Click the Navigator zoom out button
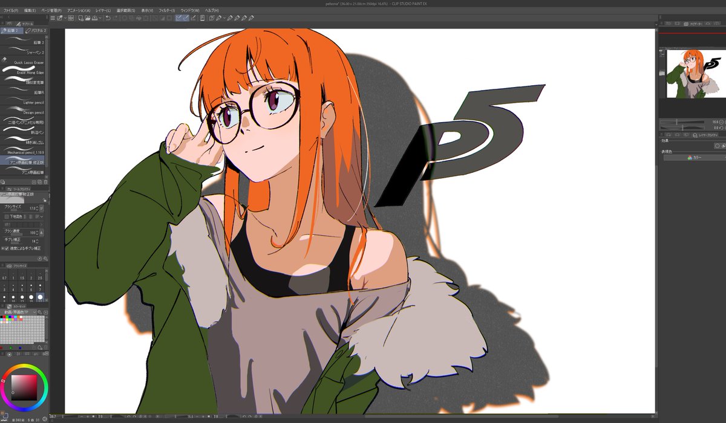 (721, 121)
